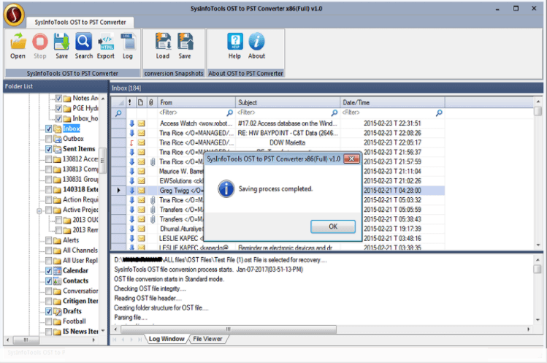Image resolution: width=547 pixels, height=363 pixels.
Task: Select the Critigen Iter folder
Action: [80, 301]
